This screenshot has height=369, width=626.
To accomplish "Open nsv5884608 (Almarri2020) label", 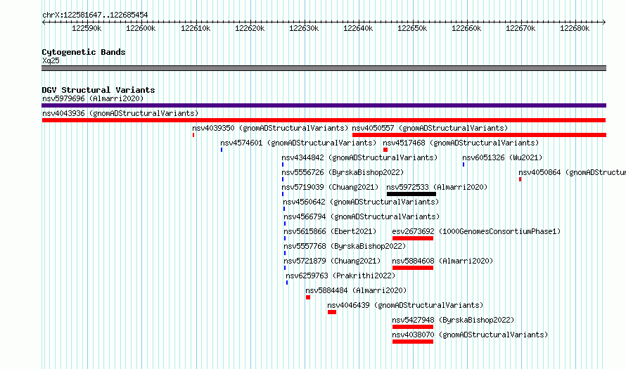I will click(x=442, y=261).
